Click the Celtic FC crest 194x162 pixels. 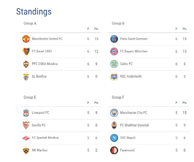(x=114, y=64)
